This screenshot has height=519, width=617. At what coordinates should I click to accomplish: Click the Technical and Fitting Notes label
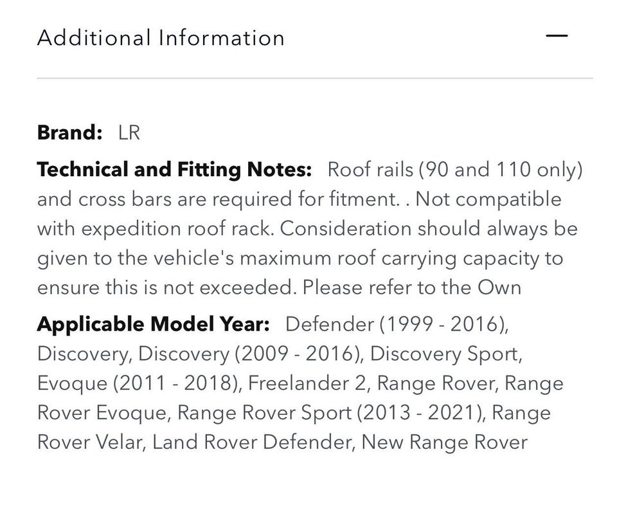click(174, 170)
